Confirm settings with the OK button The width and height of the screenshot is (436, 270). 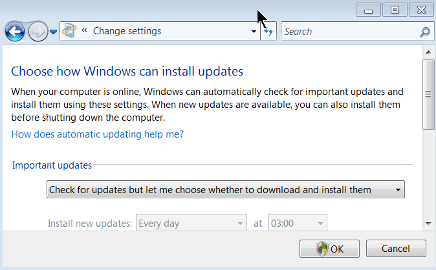[329, 249]
